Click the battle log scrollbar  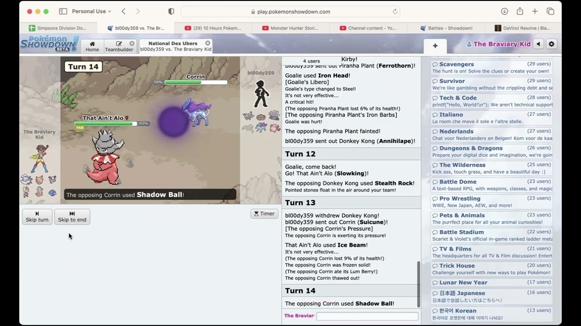point(418,284)
